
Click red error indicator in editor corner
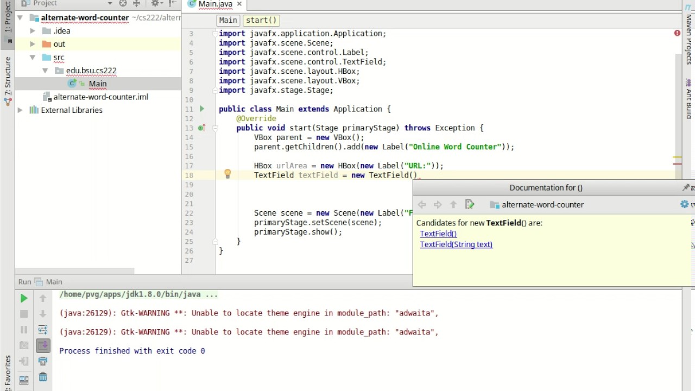point(677,33)
